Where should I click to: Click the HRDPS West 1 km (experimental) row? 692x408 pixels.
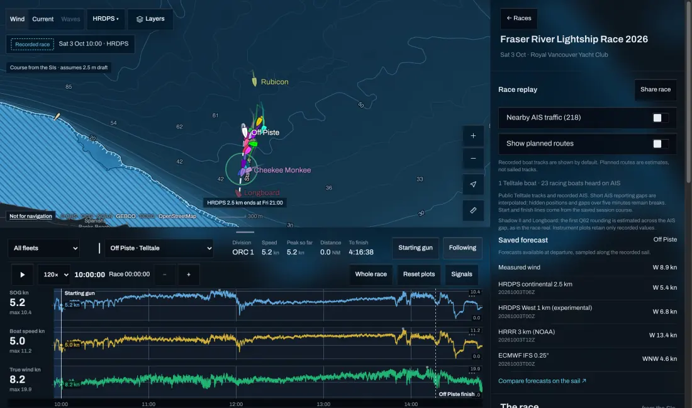tap(588, 312)
